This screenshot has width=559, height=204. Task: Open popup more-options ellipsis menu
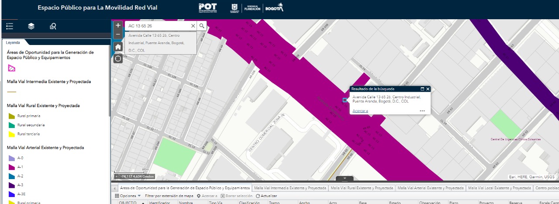(x=422, y=111)
